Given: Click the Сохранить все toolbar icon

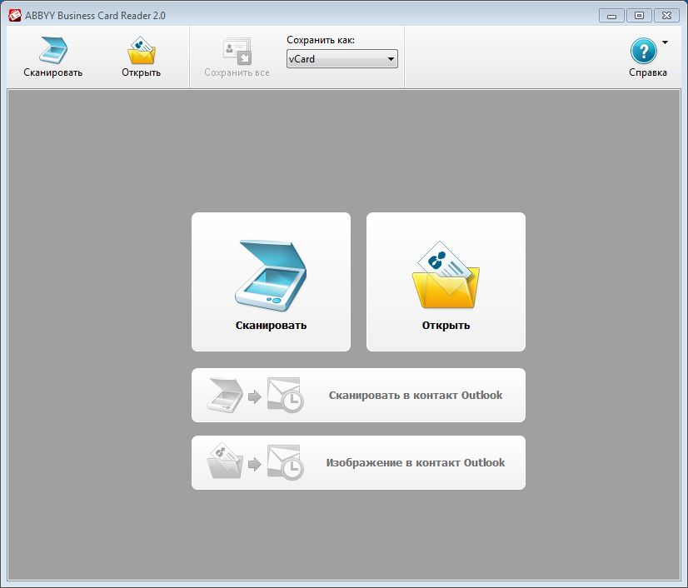Looking at the screenshot, I should point(237,51).
